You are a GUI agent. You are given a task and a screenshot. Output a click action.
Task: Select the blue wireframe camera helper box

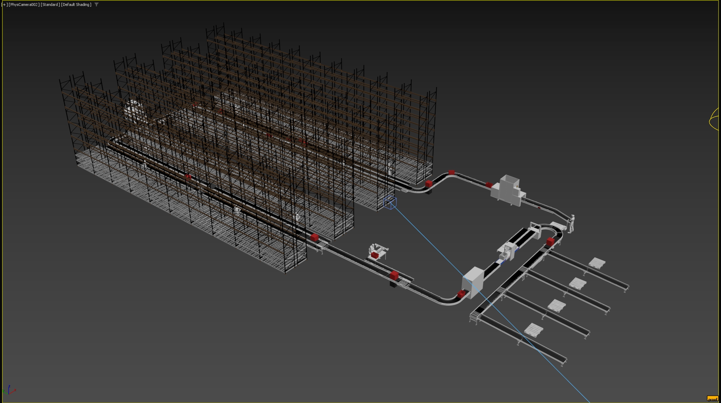pos(390,202)
